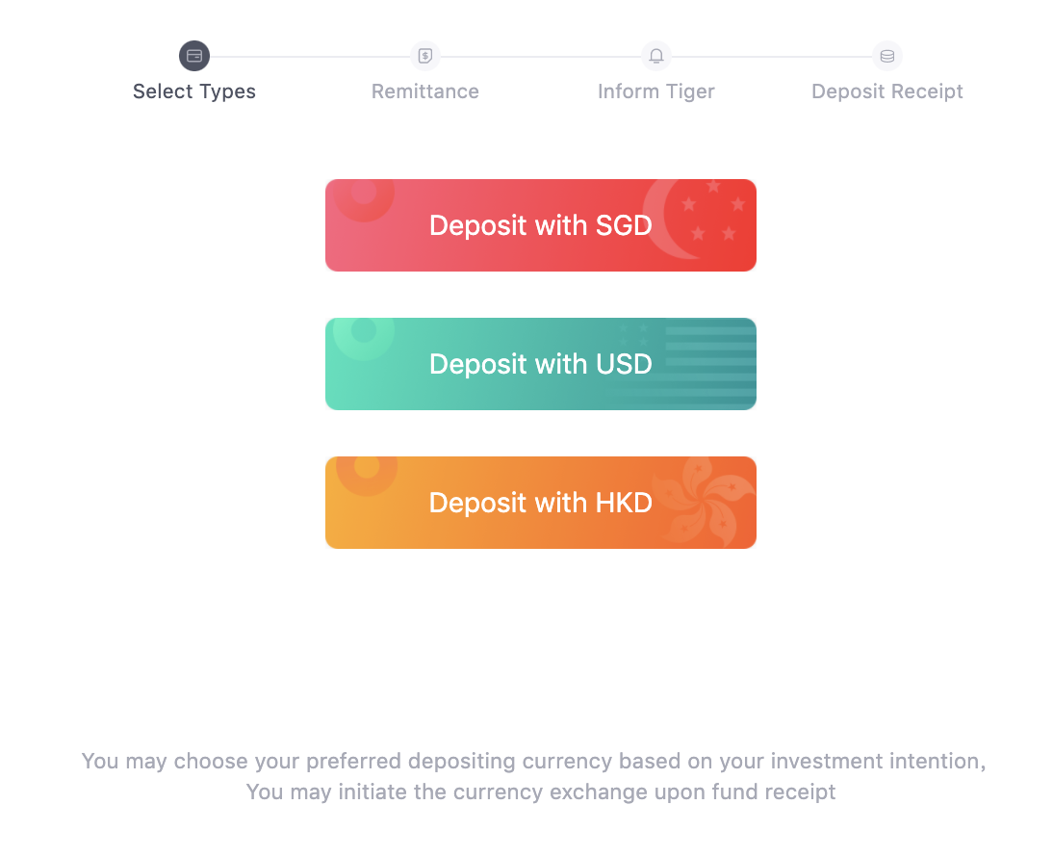Viewport: 1053px width, 857px height.
Task: Choose Deposit with HKD
Action: pos(540,503)
